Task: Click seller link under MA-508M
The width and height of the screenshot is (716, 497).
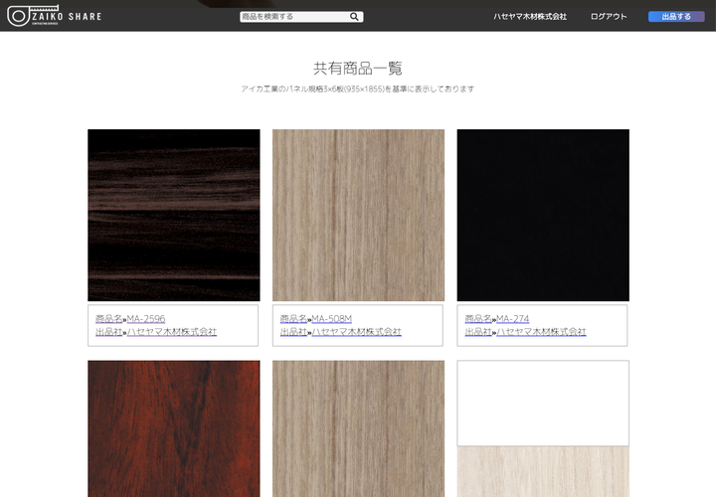Action: pos(356,332)
